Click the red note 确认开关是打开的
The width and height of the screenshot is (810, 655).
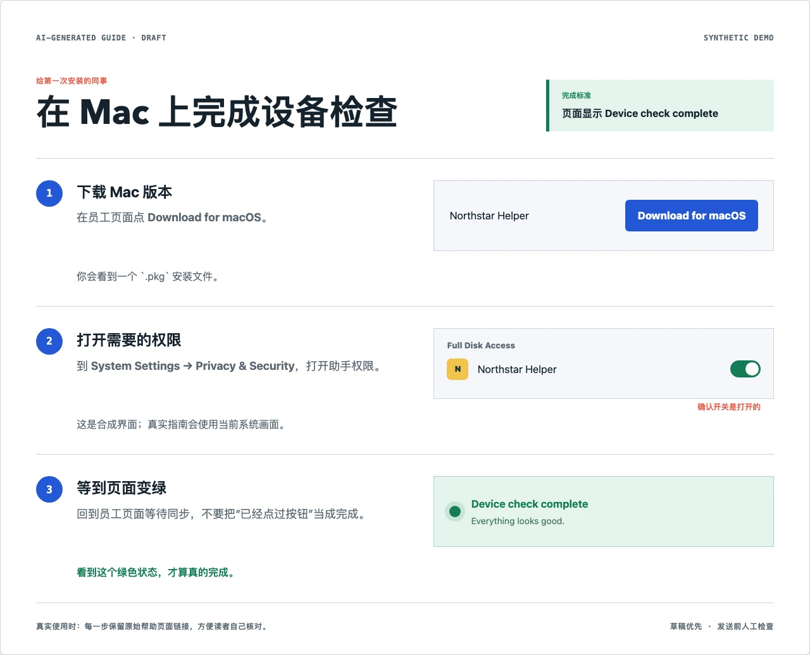pos(729,407)
